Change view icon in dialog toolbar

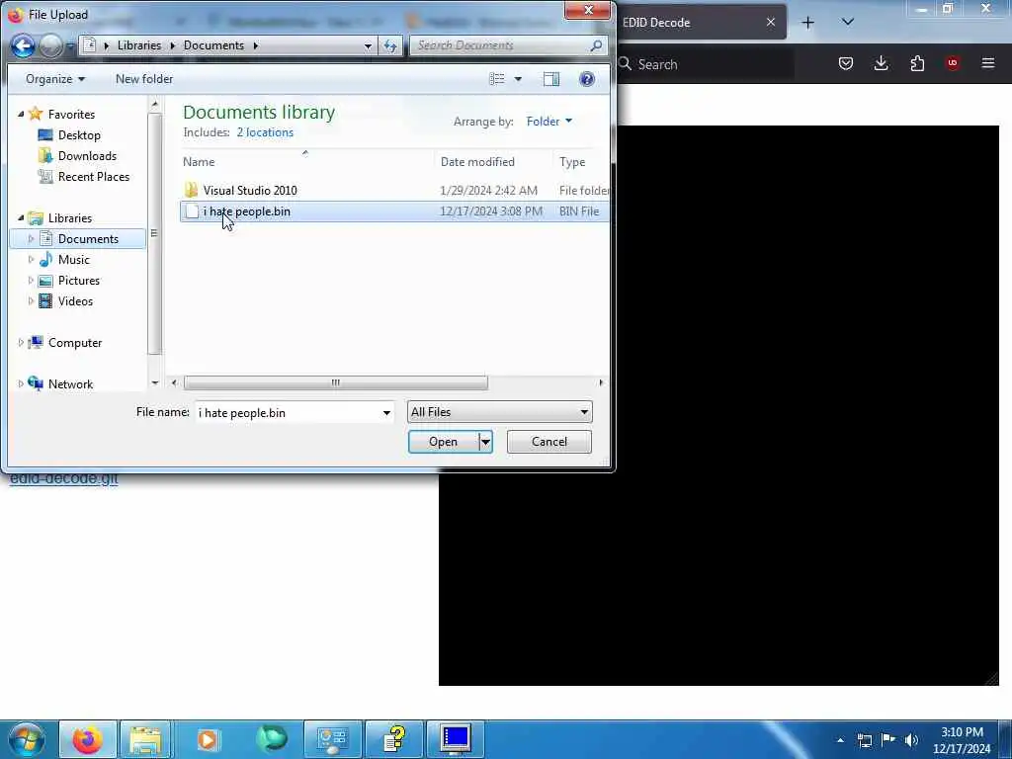(x=497, y=79)
